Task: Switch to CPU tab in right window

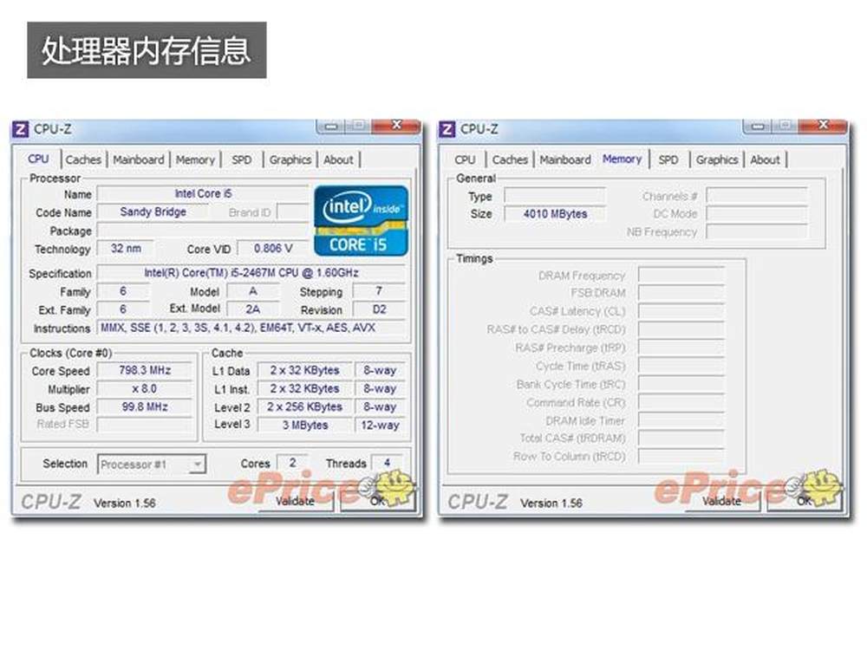Action: 465,159
